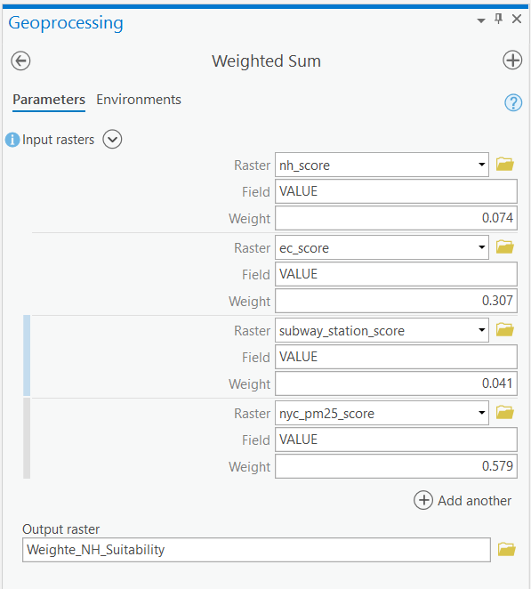
Task: Open the nh_score raster dropdown
Action: 481,165
